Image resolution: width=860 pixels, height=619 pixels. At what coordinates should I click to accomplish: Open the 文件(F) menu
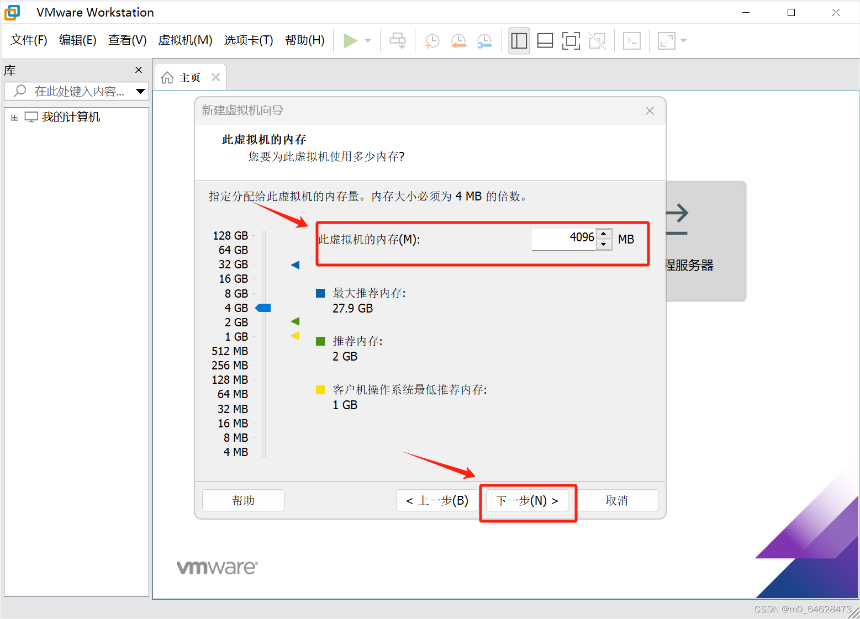[x=29, y=40]
